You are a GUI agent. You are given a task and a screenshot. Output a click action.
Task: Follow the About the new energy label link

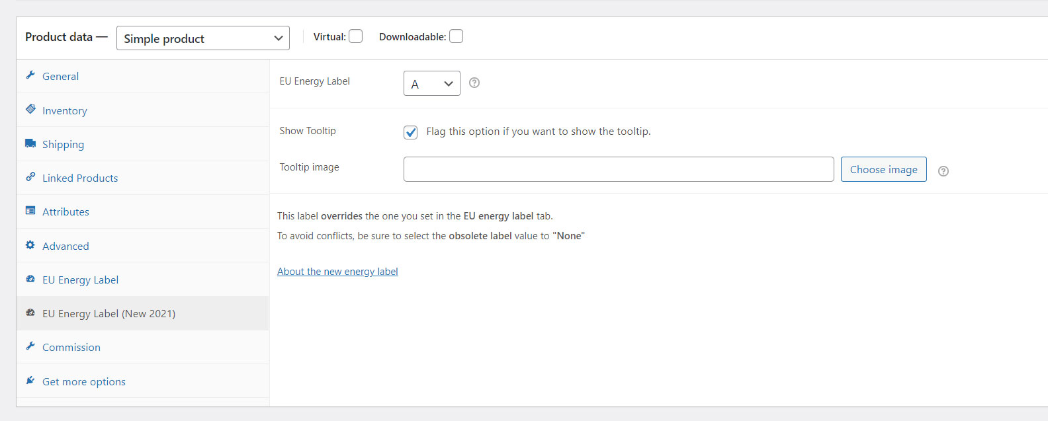coord(337,272)
